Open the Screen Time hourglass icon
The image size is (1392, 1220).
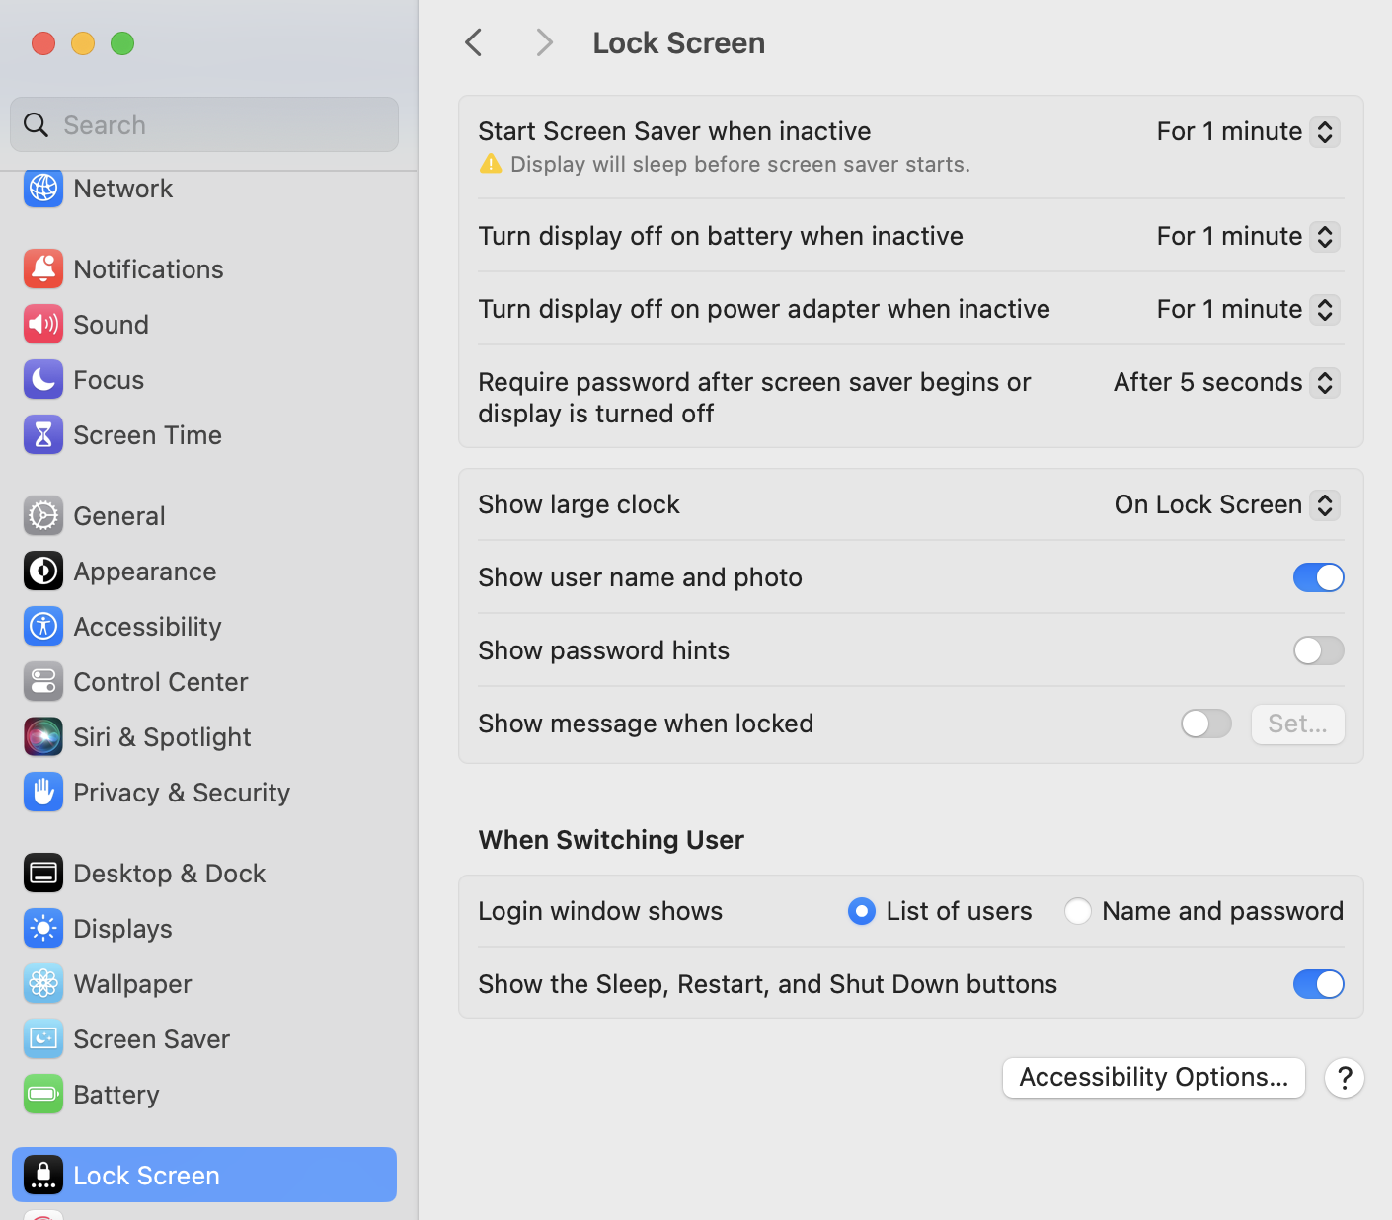click(x=43, y=434)
